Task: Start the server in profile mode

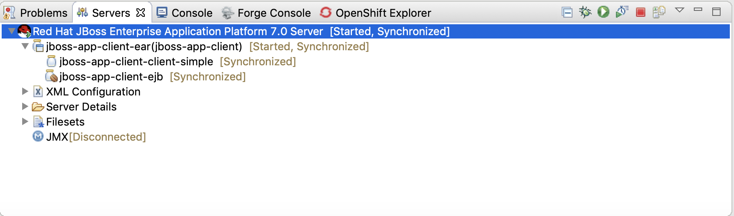Action: coord(622,12)
